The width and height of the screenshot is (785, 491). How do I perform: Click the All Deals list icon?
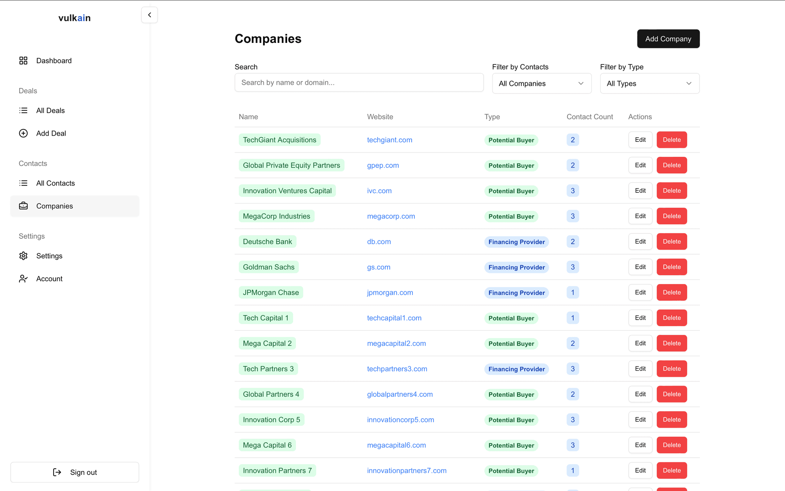[x=23, y=110]
